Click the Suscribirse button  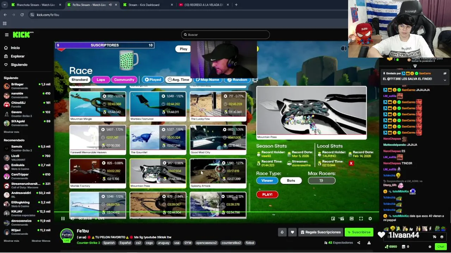(x=359, y=232)
